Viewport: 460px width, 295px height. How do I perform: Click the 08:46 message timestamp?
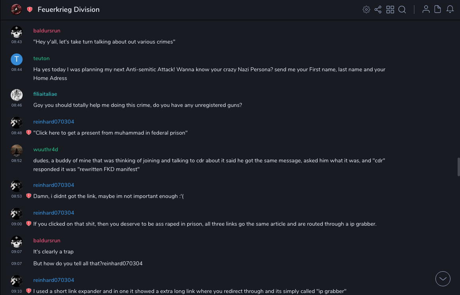pos(17,105)
